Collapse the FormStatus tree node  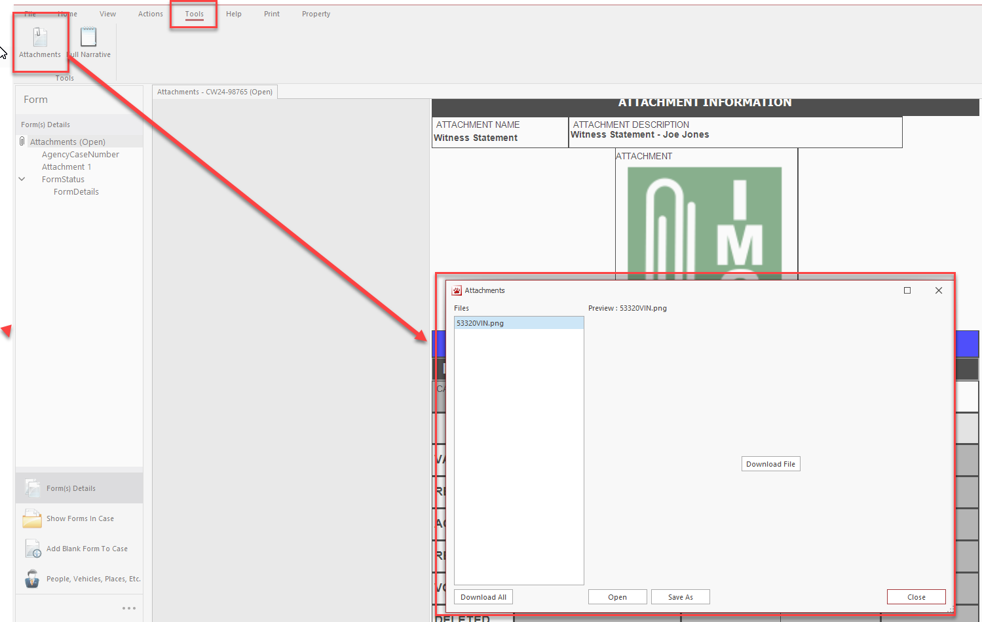click(22, 179)
